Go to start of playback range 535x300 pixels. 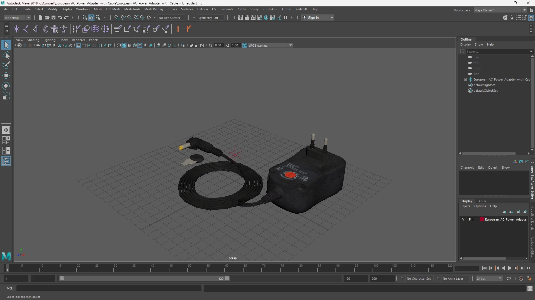click(x=484, y=268)
